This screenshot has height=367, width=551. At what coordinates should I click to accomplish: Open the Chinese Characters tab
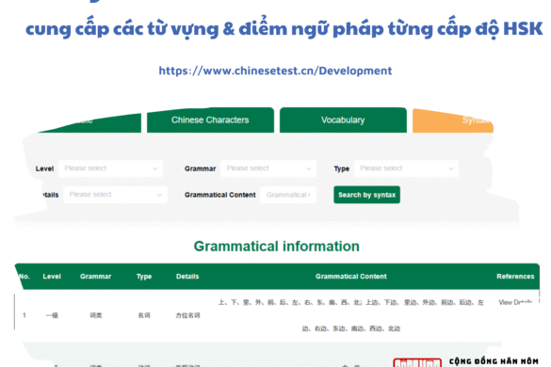tap(210, 120)
